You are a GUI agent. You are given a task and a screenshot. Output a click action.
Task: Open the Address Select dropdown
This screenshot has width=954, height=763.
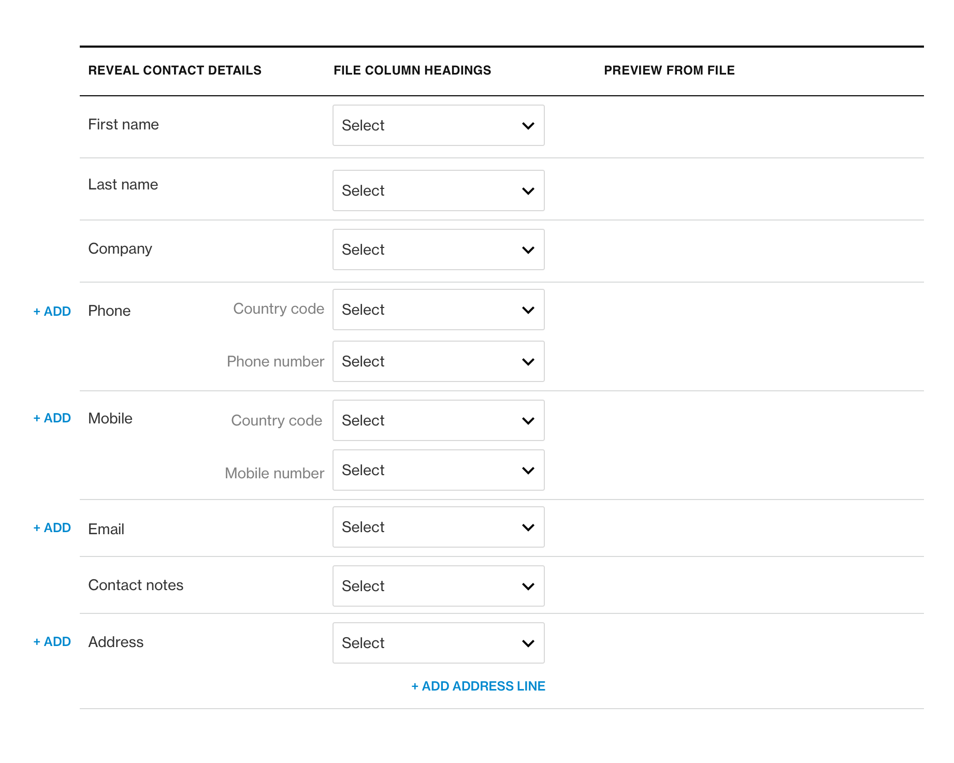pos(438,643)
